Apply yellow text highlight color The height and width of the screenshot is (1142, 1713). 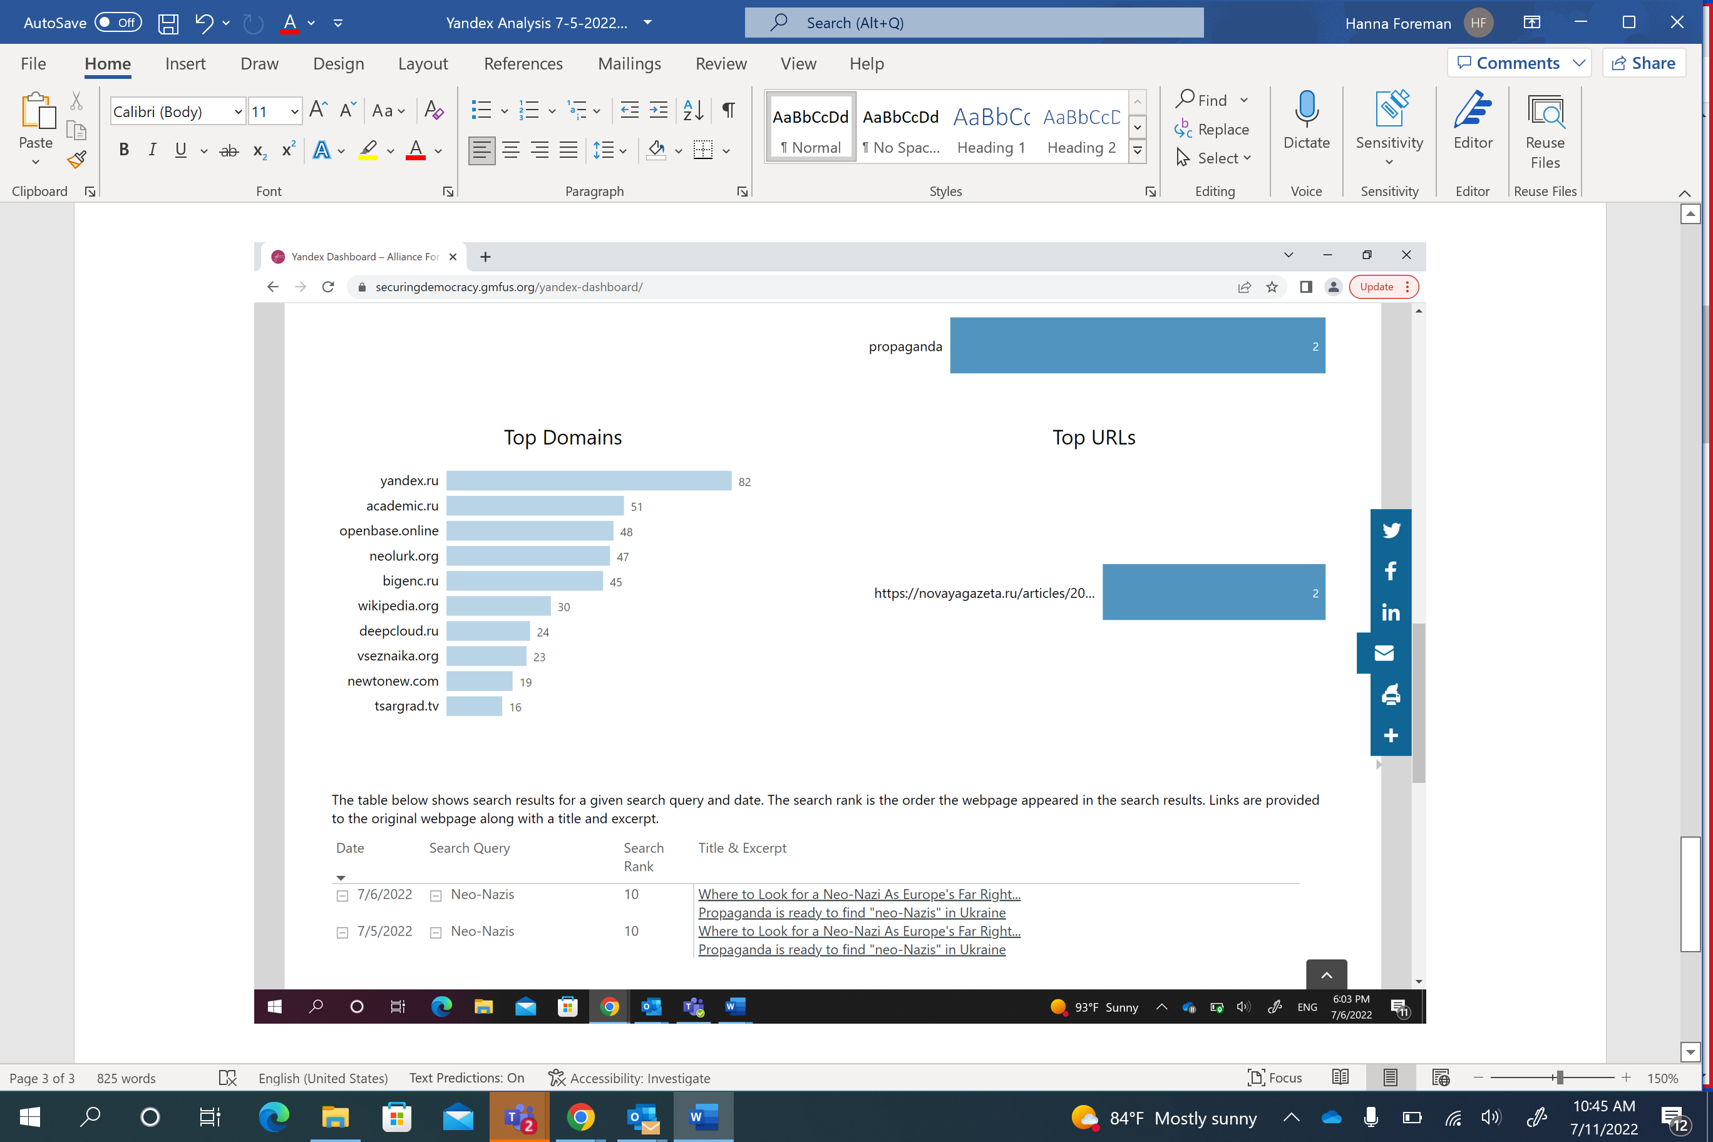369,151
